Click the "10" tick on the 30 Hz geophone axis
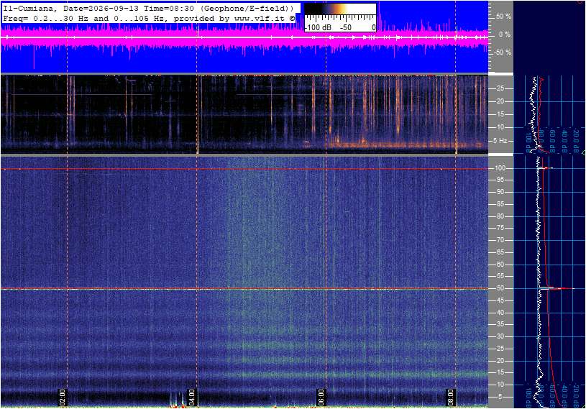Viewport: 586px width, 409px height. (500, 127)
